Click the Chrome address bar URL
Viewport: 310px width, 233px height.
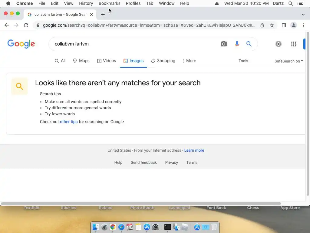coord(149,25)
